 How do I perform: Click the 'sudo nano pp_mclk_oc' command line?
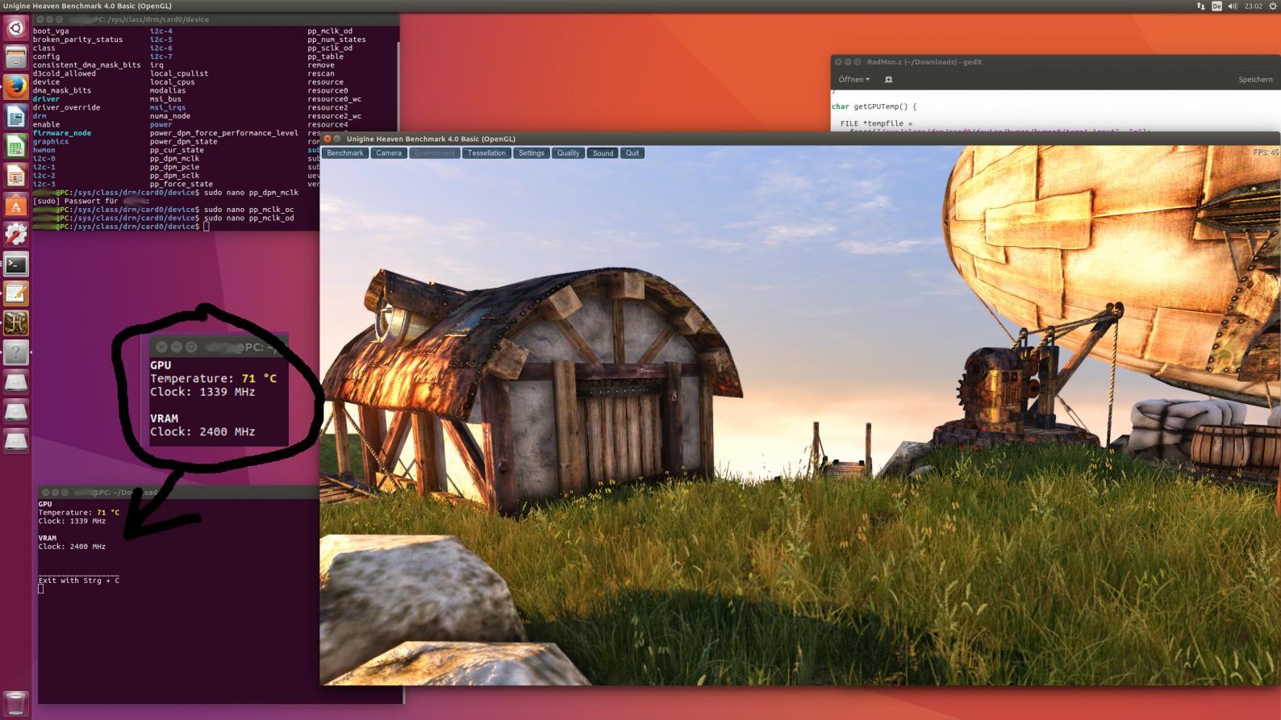[249, 210]
